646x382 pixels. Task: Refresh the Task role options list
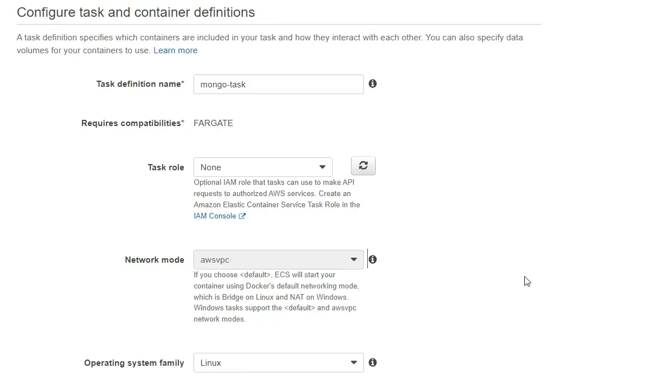tap(363, 165)
